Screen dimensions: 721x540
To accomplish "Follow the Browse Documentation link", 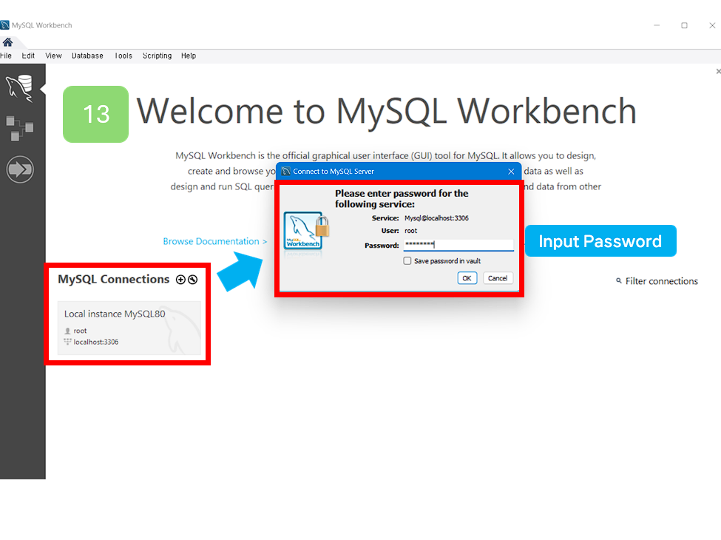I will [214, 241].
